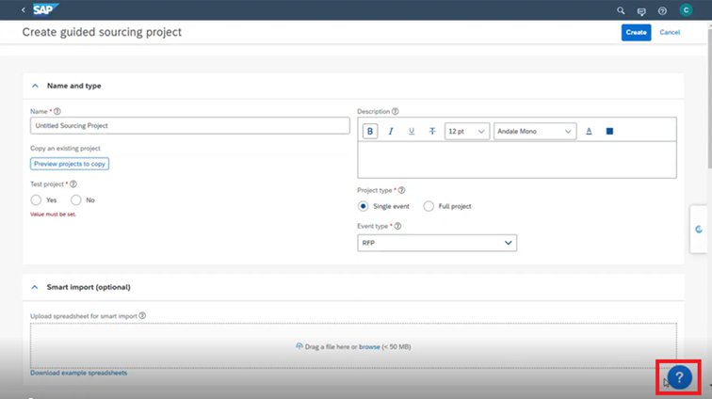Click Preview projects to copy button
Viewport: 712px width, 399px height.
click(70, 164)
